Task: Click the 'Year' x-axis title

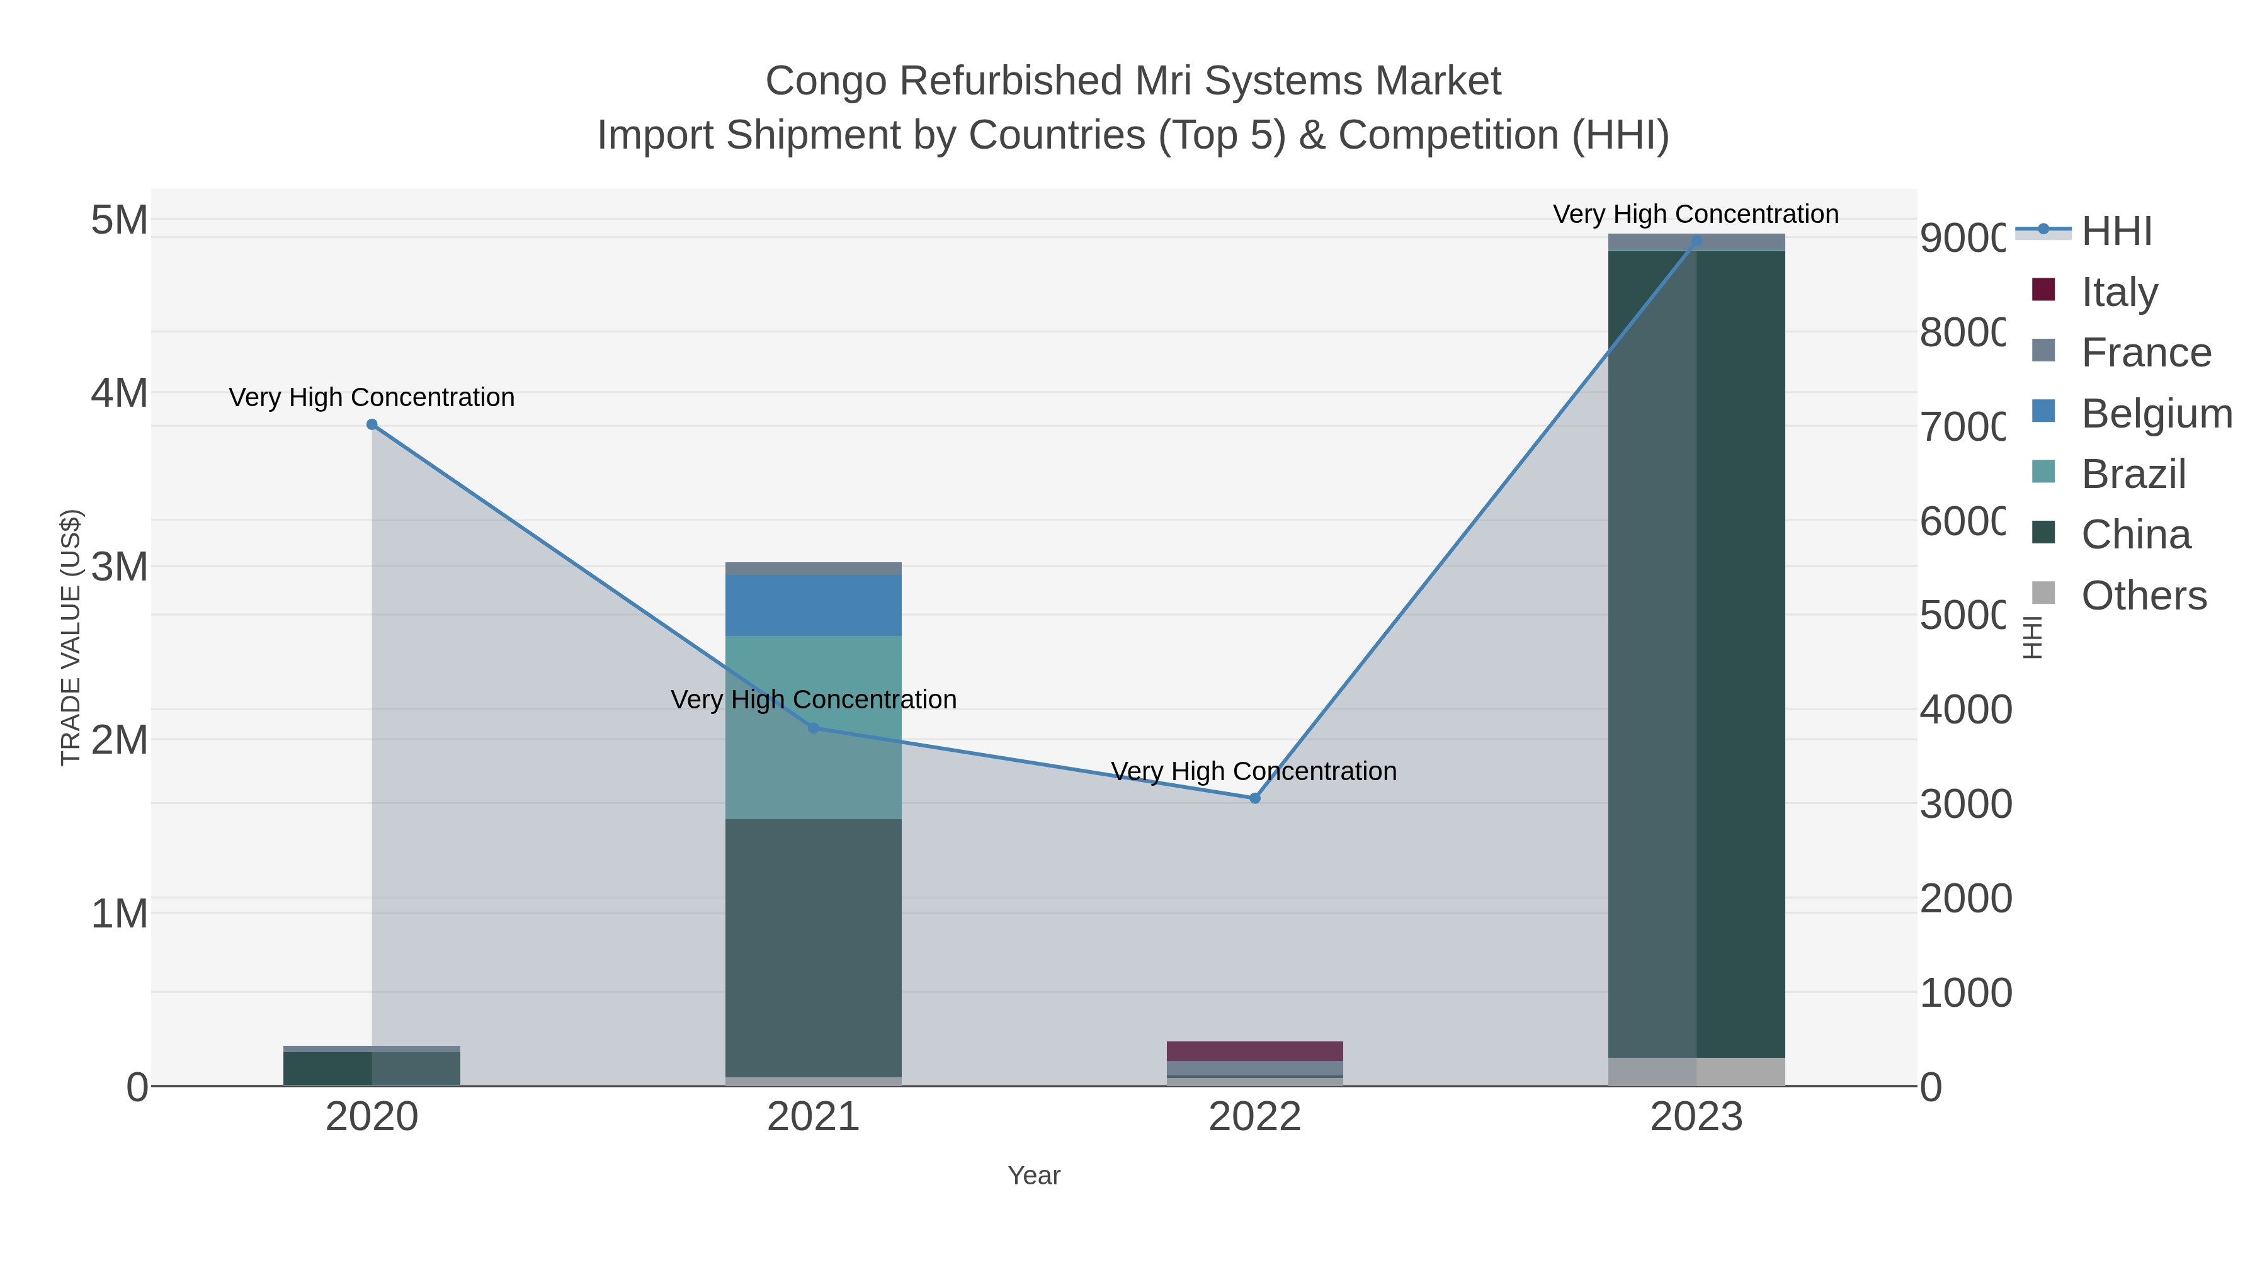Action: click(x=1034, y=1175)
